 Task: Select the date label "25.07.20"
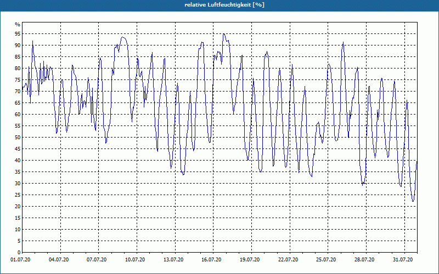[x=326, y=260]
